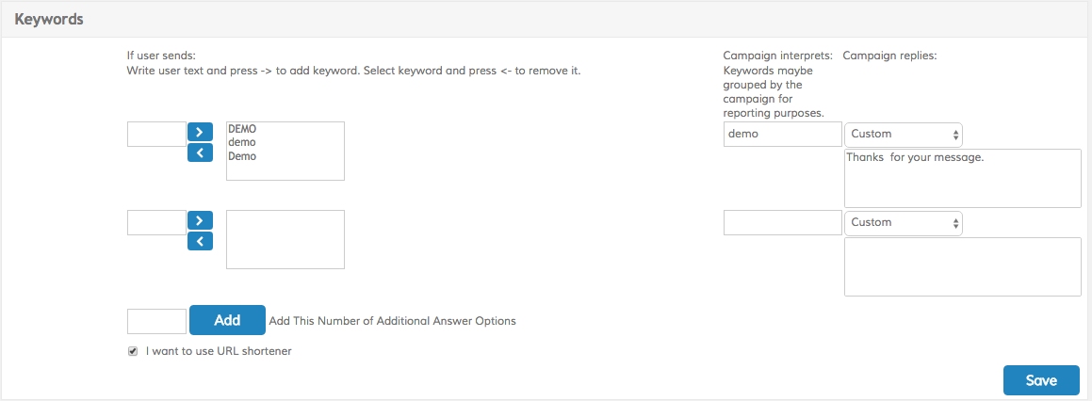Edit the 'Thanks for your message' reply box
This screenshot has height=401, width=1092.
tap(962, 178)
